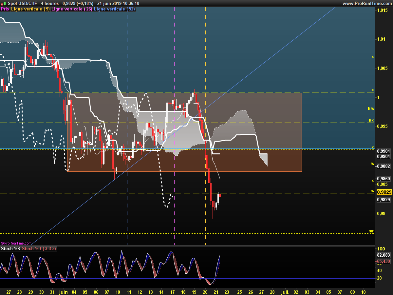Open the Ligne verticale (9) legend label
Viewport: 393px width, 295px height.
click(x=30, y=9)
